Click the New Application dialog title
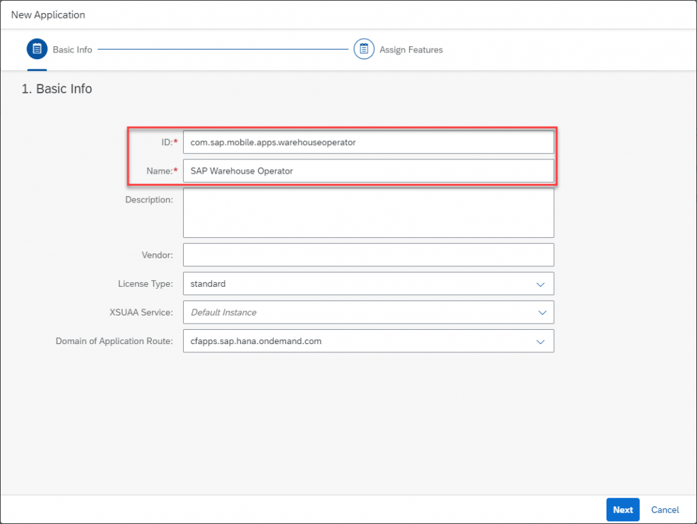Screen dimensions: 697x524 [48, 15]
